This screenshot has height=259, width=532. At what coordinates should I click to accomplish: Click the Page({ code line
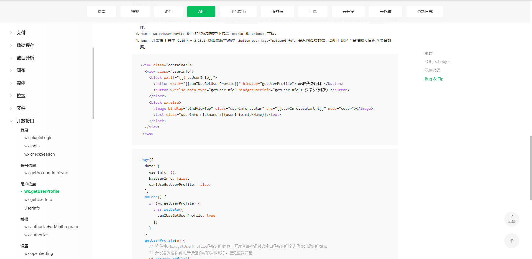[147, 160]
